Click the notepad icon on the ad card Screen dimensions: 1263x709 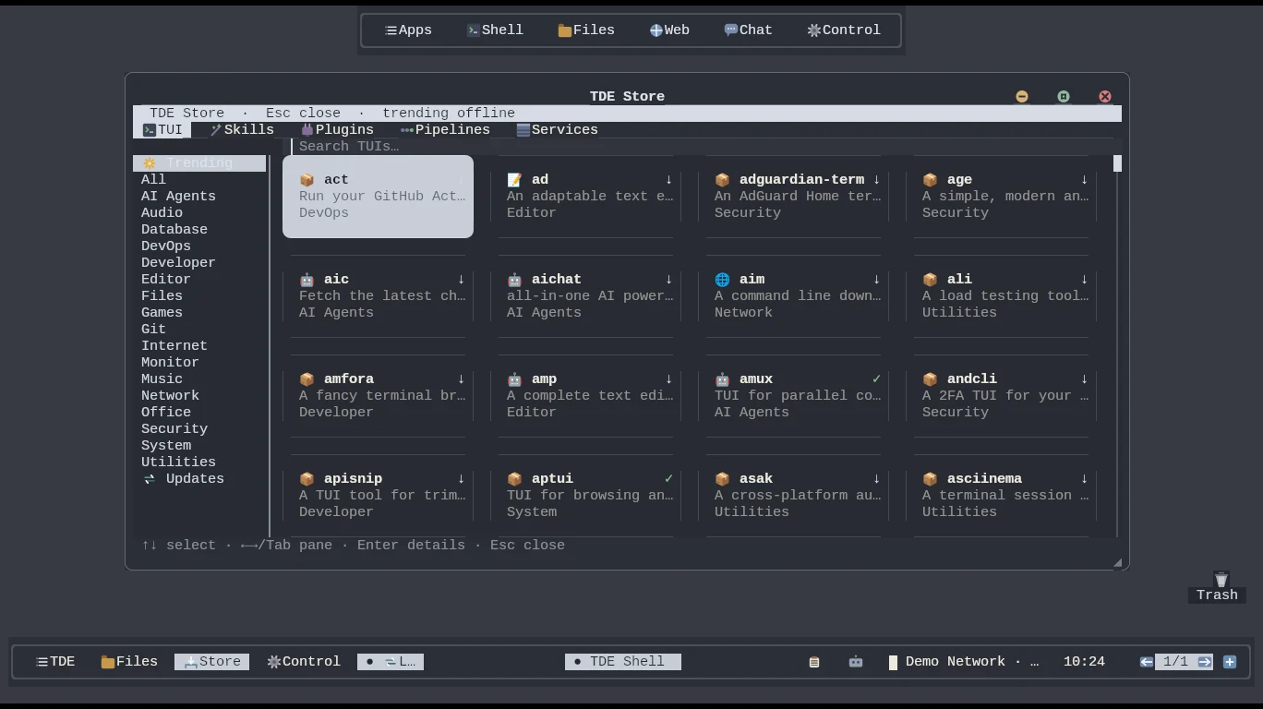[515, 180]
